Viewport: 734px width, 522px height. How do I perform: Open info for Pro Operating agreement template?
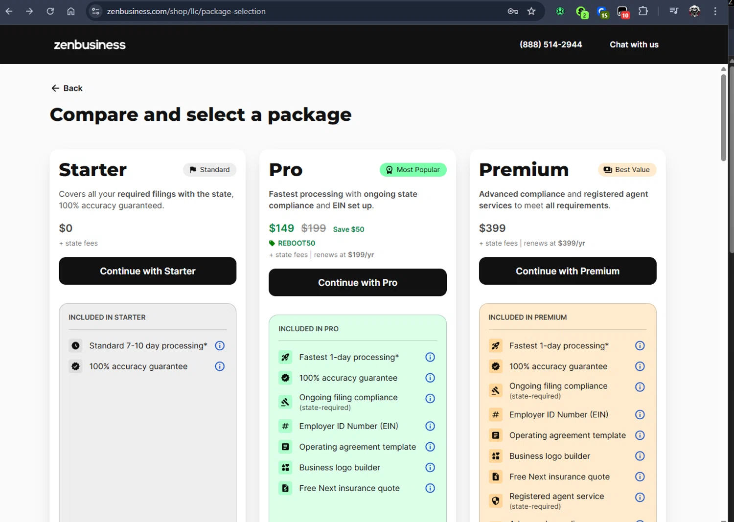click(x=430, y=447)
